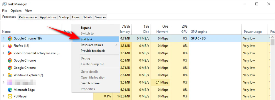This screenshot has width=275, height=100.
Task: Click the Windows Explorer (2) folder icon
Action: [x=10, y=75]
